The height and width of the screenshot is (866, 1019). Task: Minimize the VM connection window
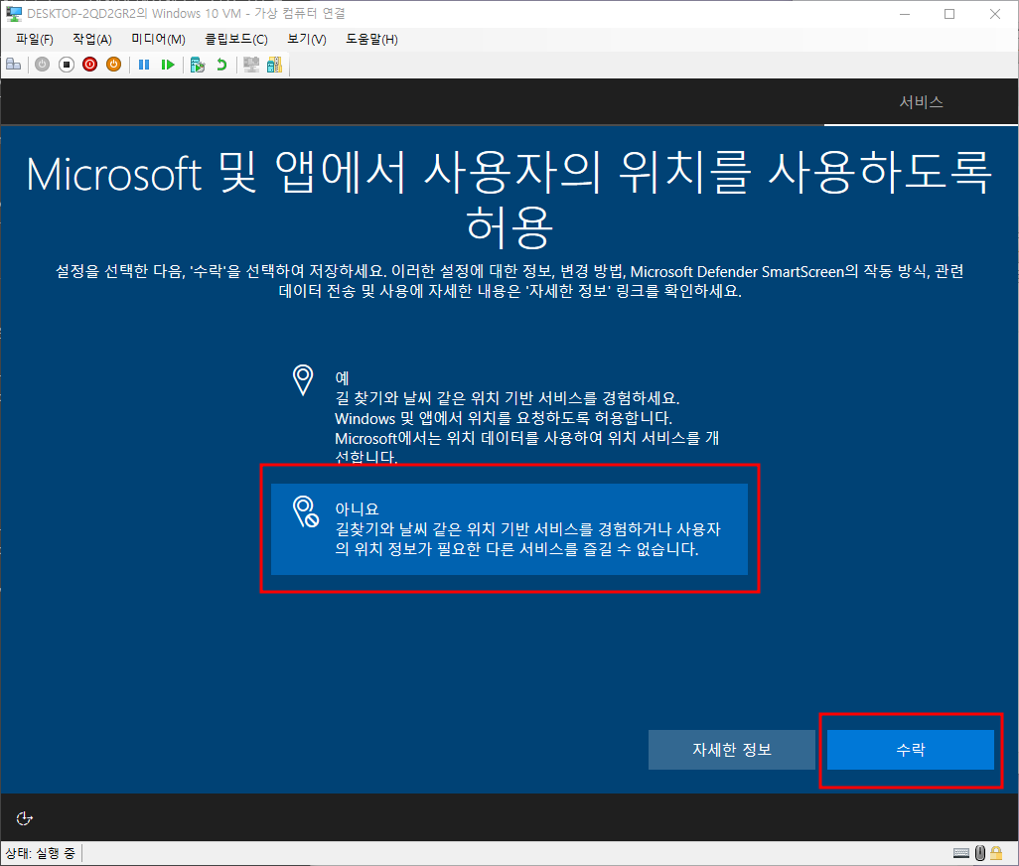[x=904, y=14]
